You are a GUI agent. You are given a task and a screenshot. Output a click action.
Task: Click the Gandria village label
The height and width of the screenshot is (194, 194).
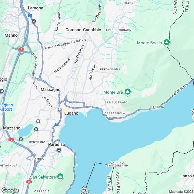(x=157, y=107)
